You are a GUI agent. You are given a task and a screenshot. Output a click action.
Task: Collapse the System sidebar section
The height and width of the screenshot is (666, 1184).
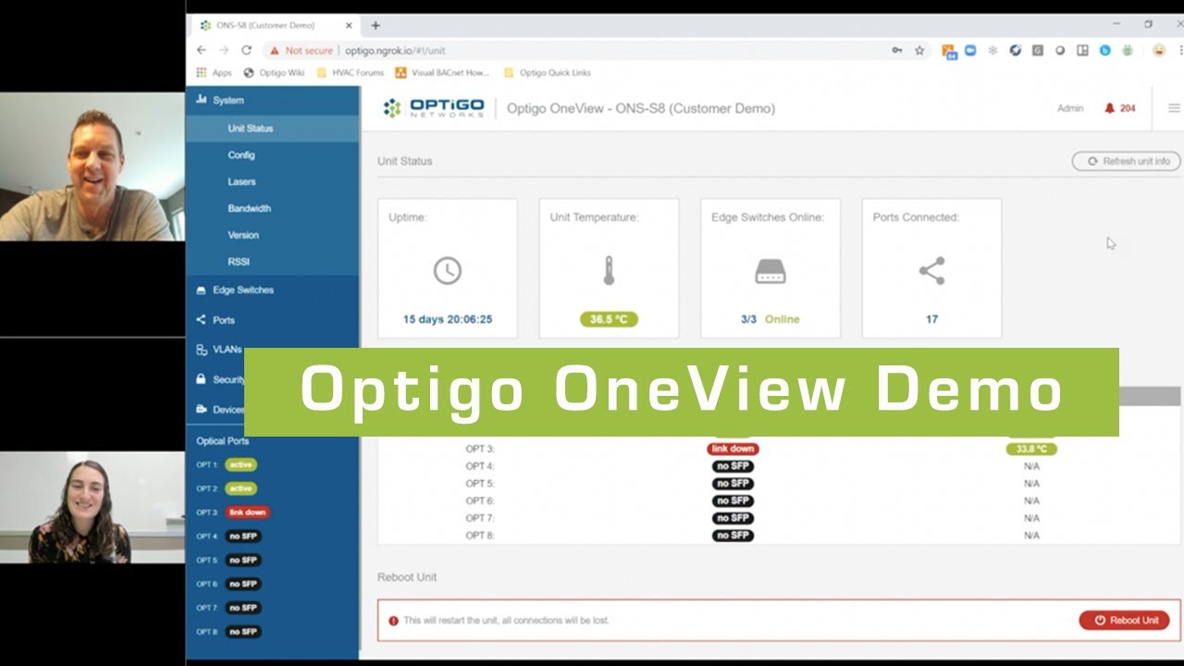click(228, 100)
